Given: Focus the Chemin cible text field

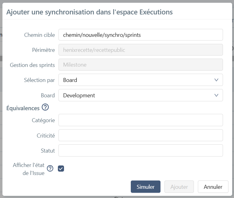Looking at the screenshot, I should pos(140,35).
